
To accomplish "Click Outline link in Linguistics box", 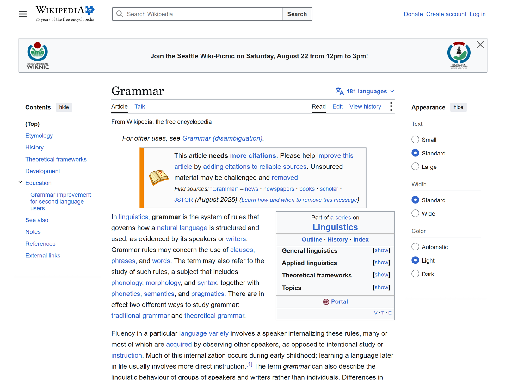I will 312,239.
